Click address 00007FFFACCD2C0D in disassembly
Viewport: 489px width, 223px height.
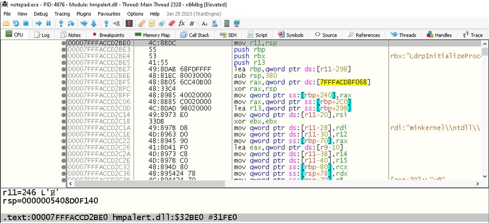point(99,108)
